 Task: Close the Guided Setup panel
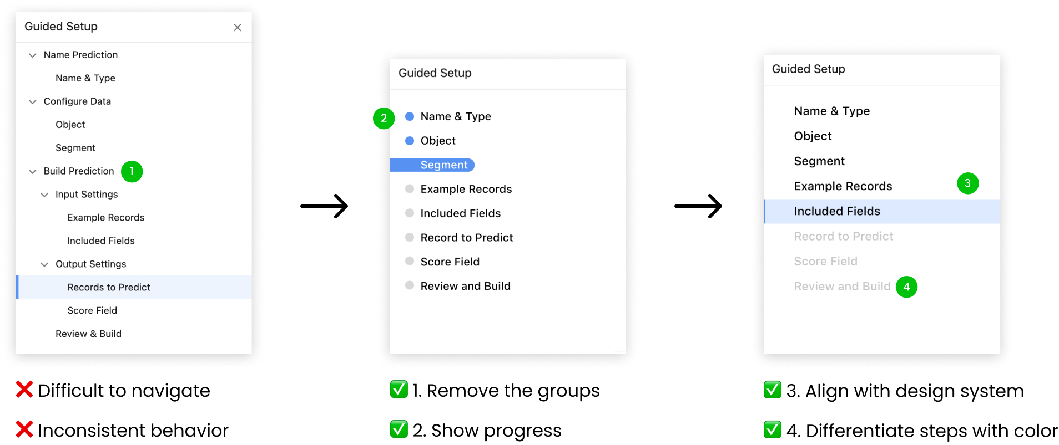click(x=238, y=27)
